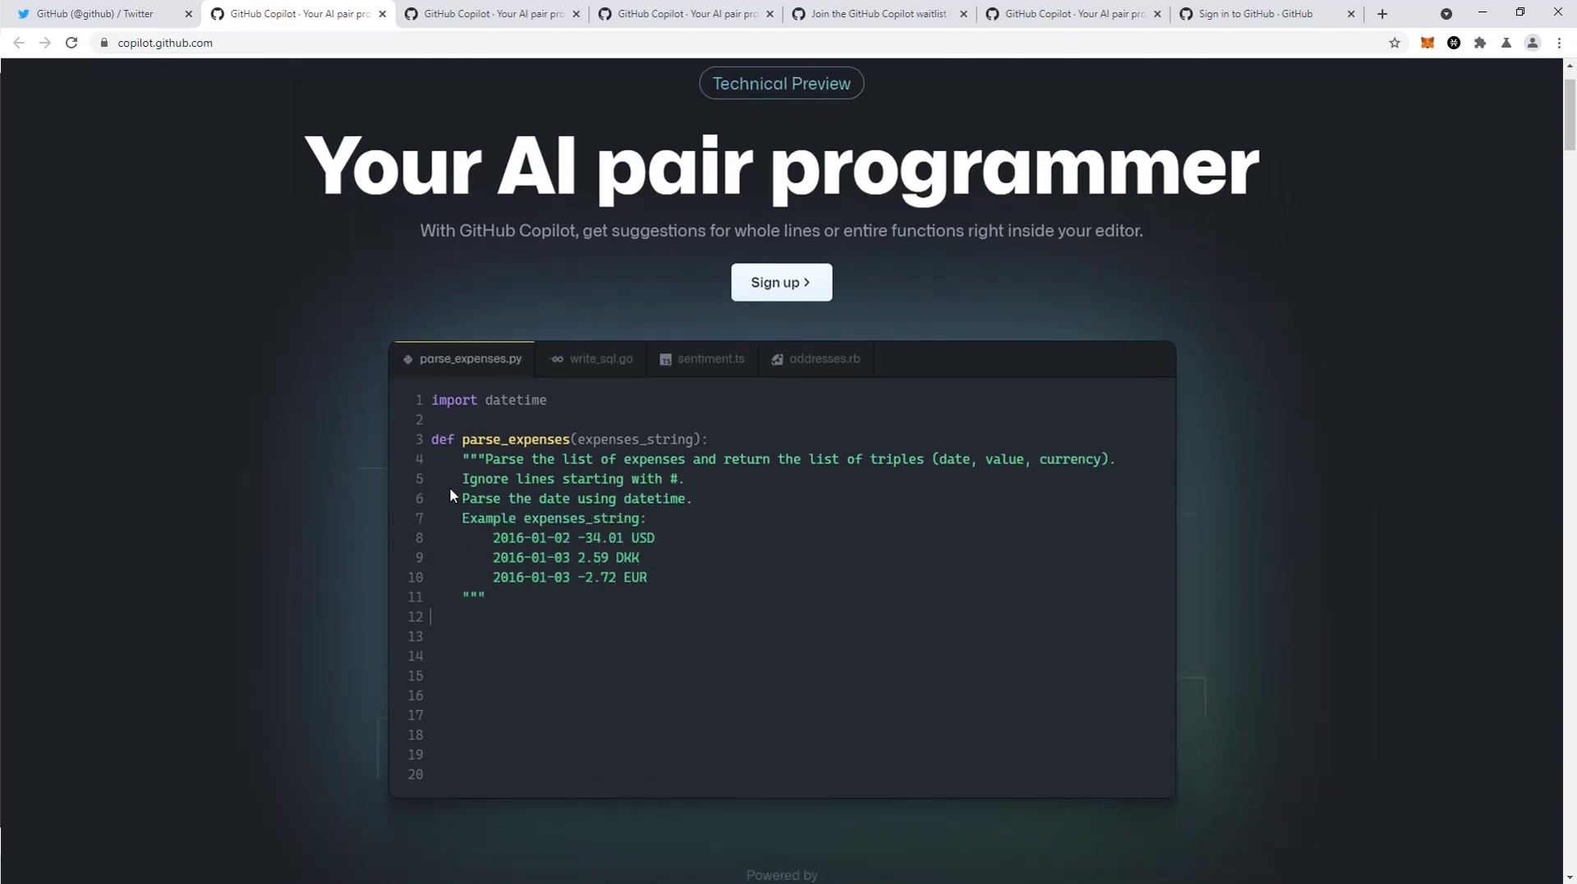Click the address bar URL field

point(739,43)
